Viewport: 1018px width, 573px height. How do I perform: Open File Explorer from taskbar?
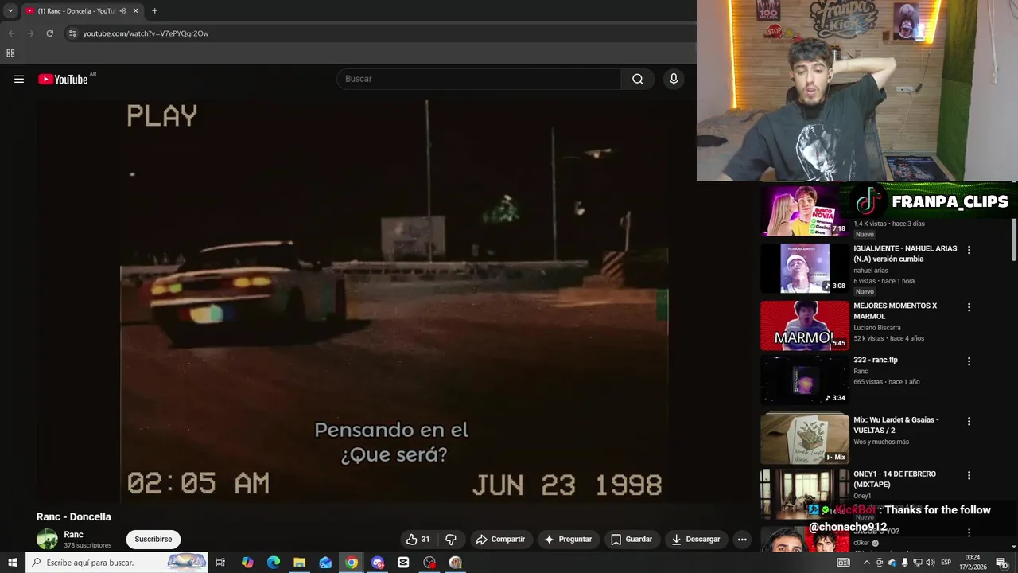point(299,563)
